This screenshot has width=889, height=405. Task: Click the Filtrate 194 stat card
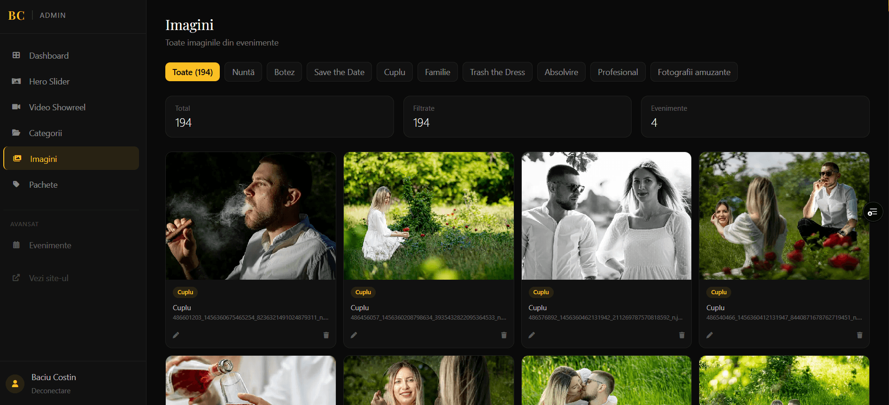point(518,117)
